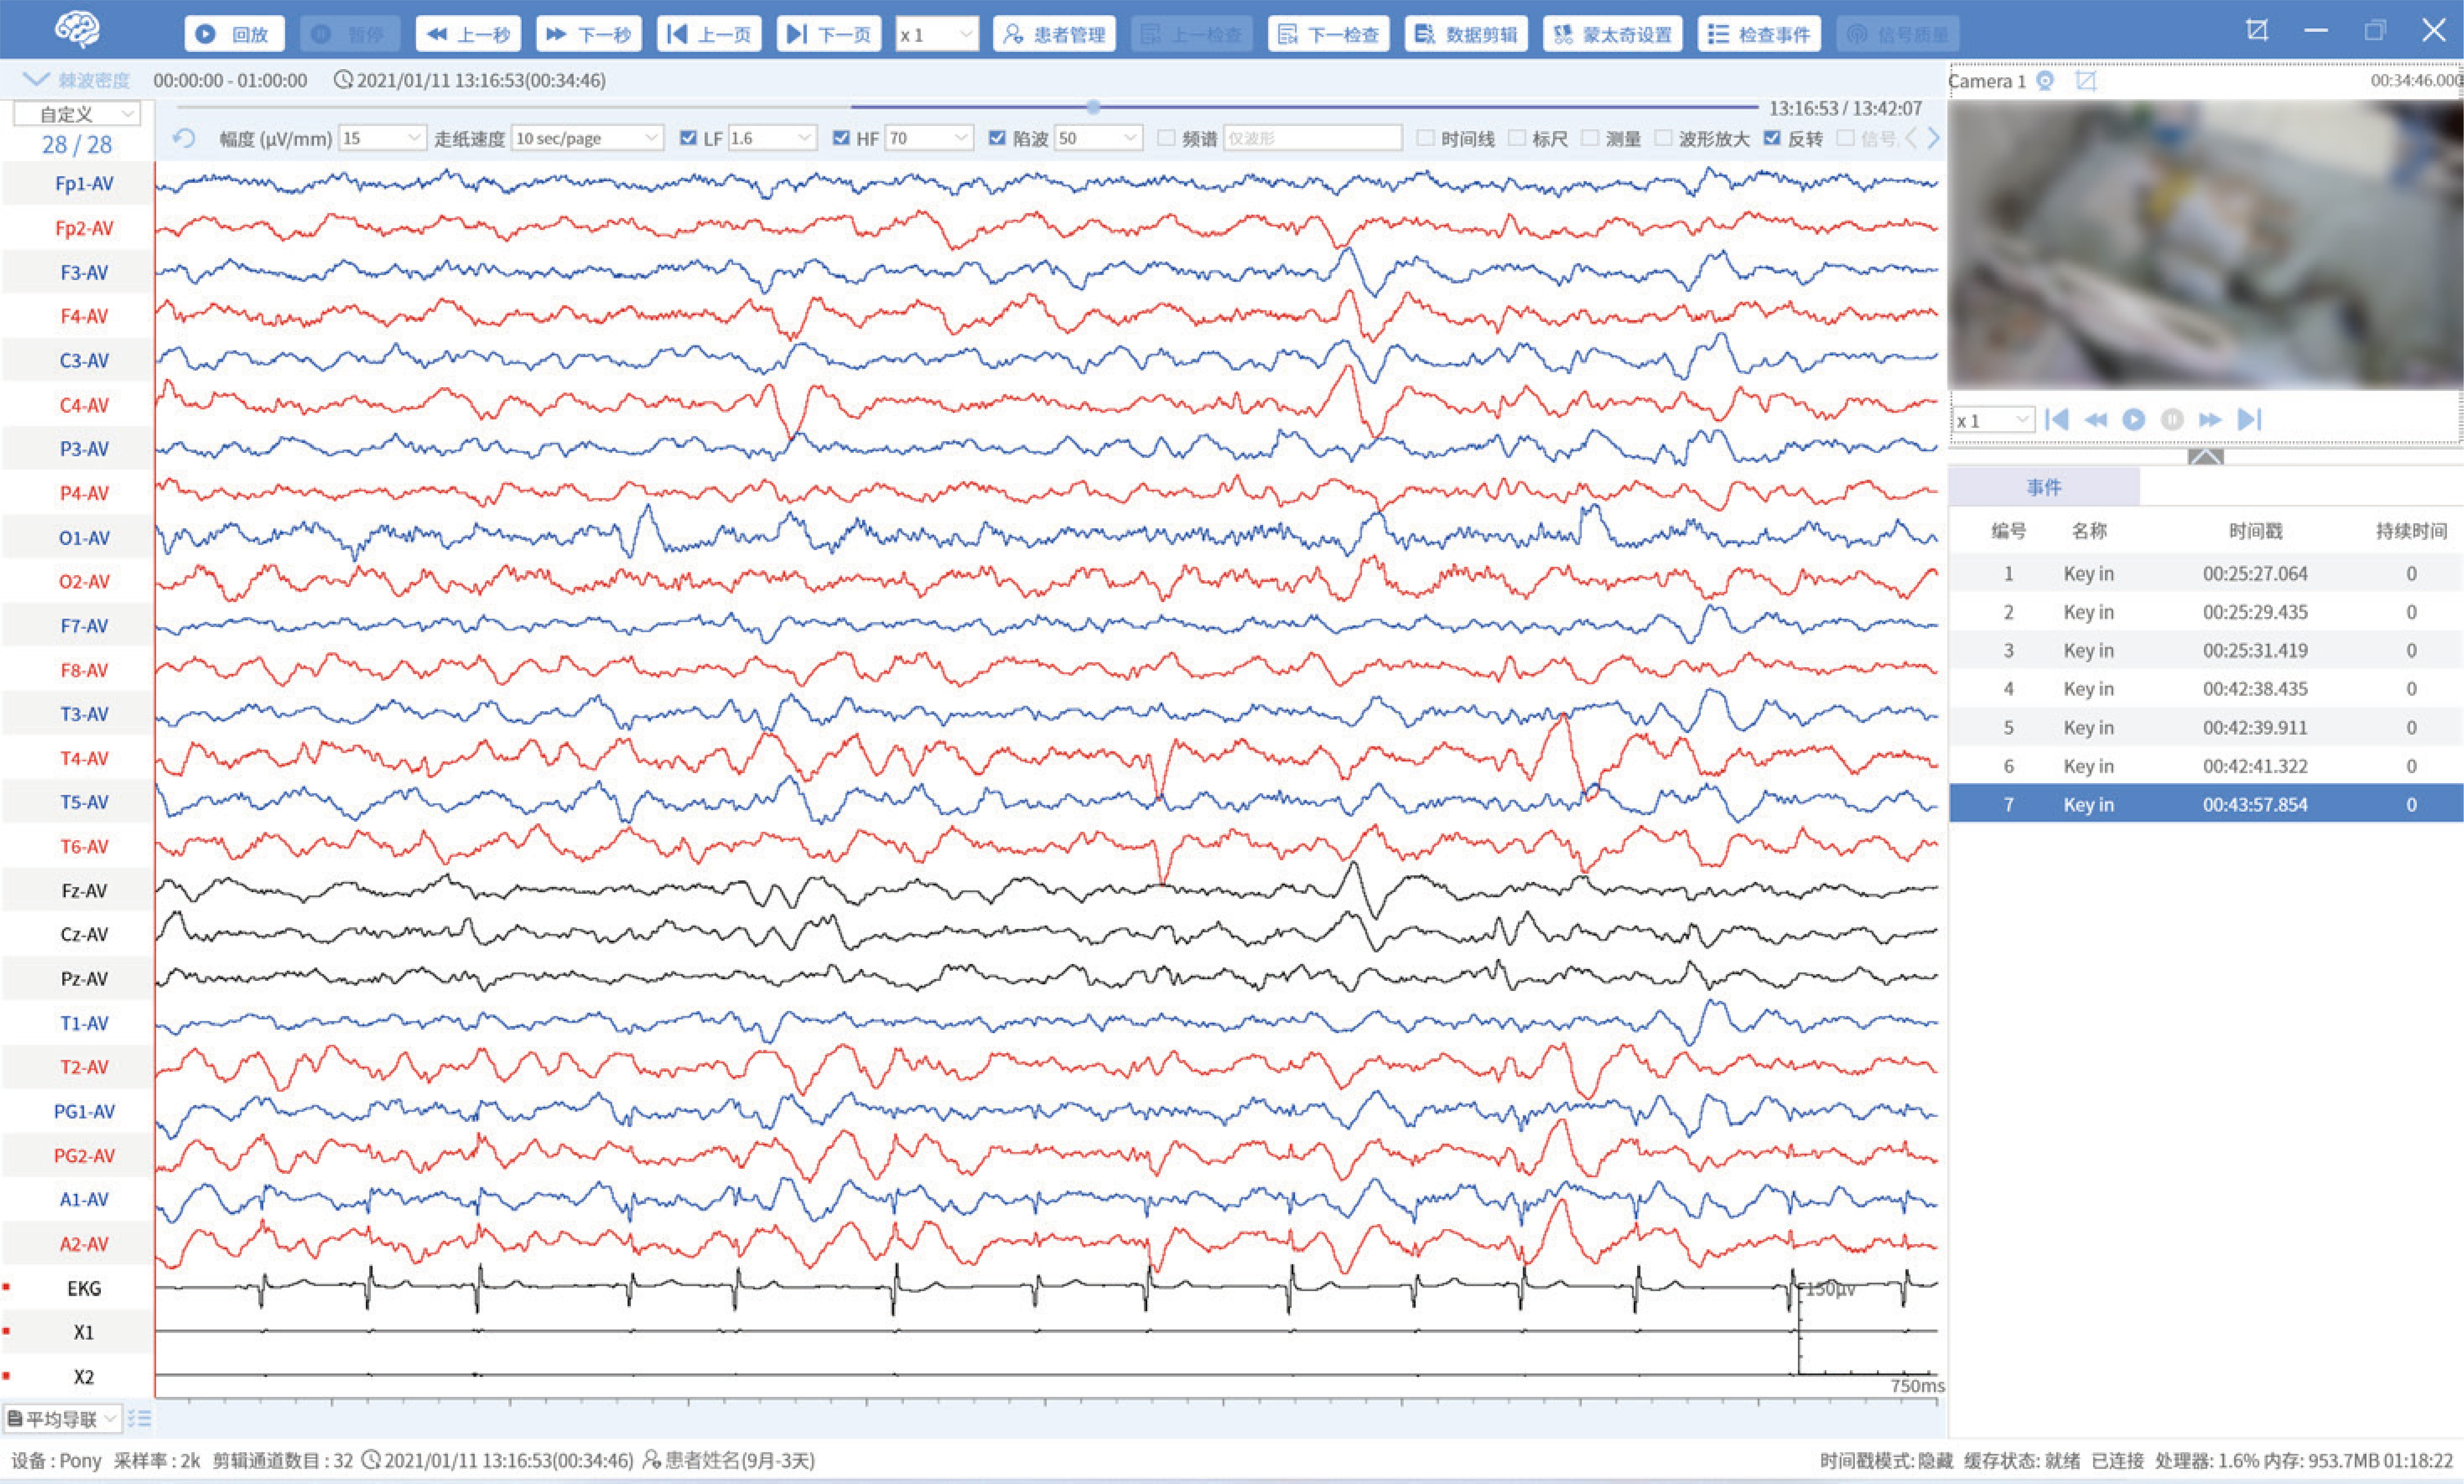Click right arrow to show more options
2464x1484 pixels.
pyautogui.click(x=1933, y=138)
